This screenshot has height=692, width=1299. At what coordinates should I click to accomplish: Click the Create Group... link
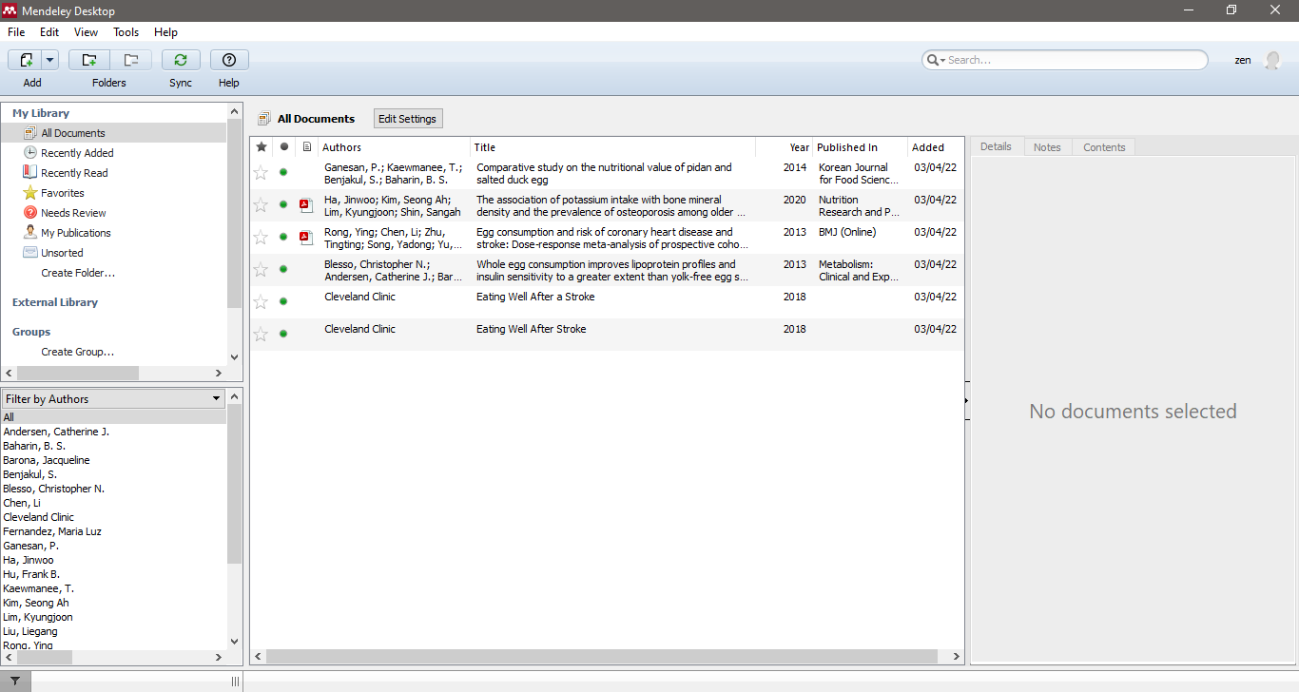click(x=78, y=352)
